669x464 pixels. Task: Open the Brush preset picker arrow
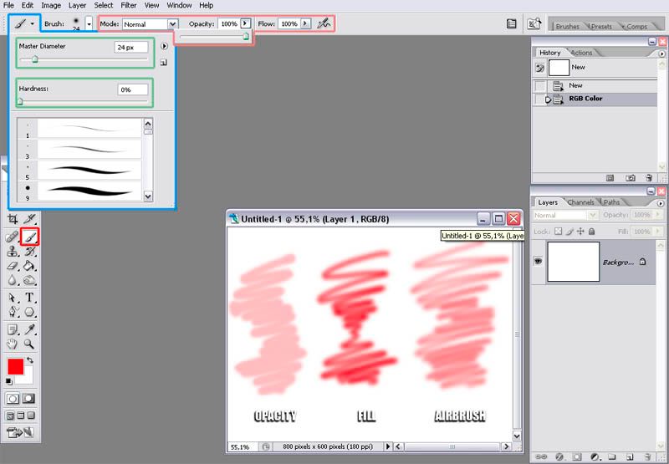click(x=89, y=24)
